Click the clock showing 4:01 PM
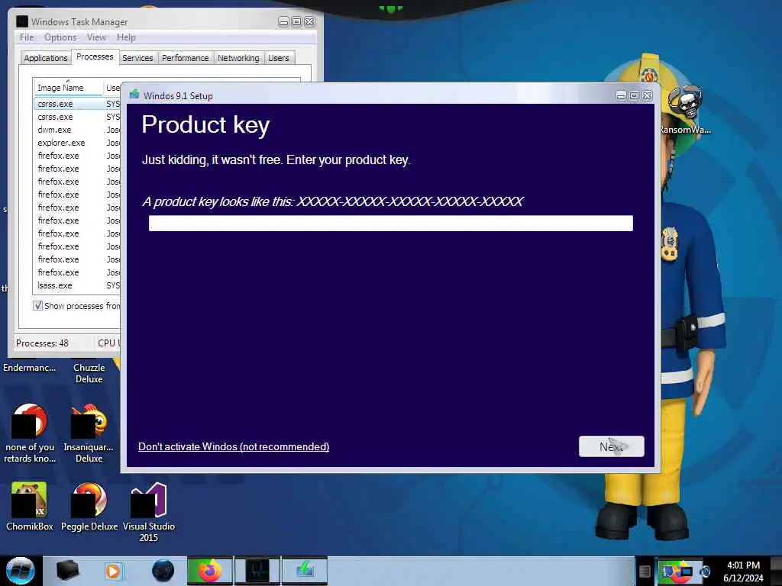 [x=743, y=565]
